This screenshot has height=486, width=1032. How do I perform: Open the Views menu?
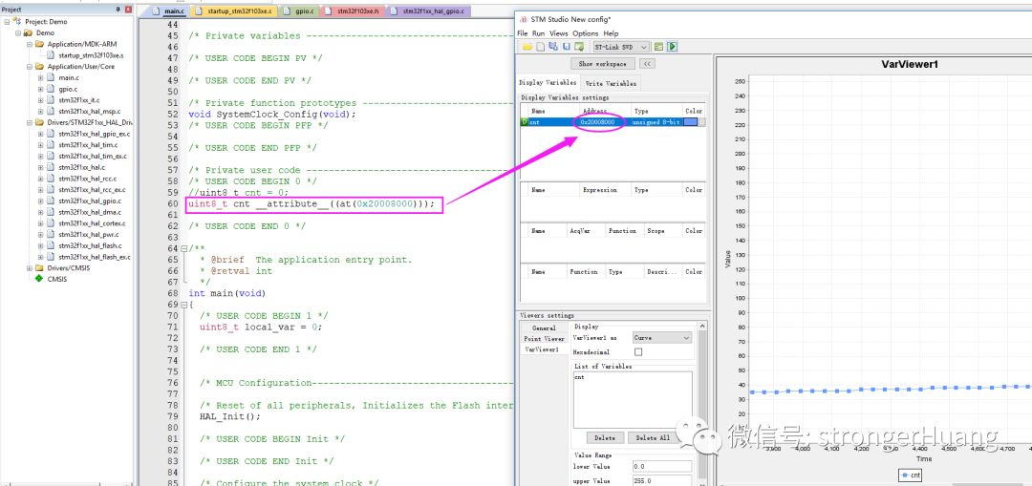tap(558, 33)
